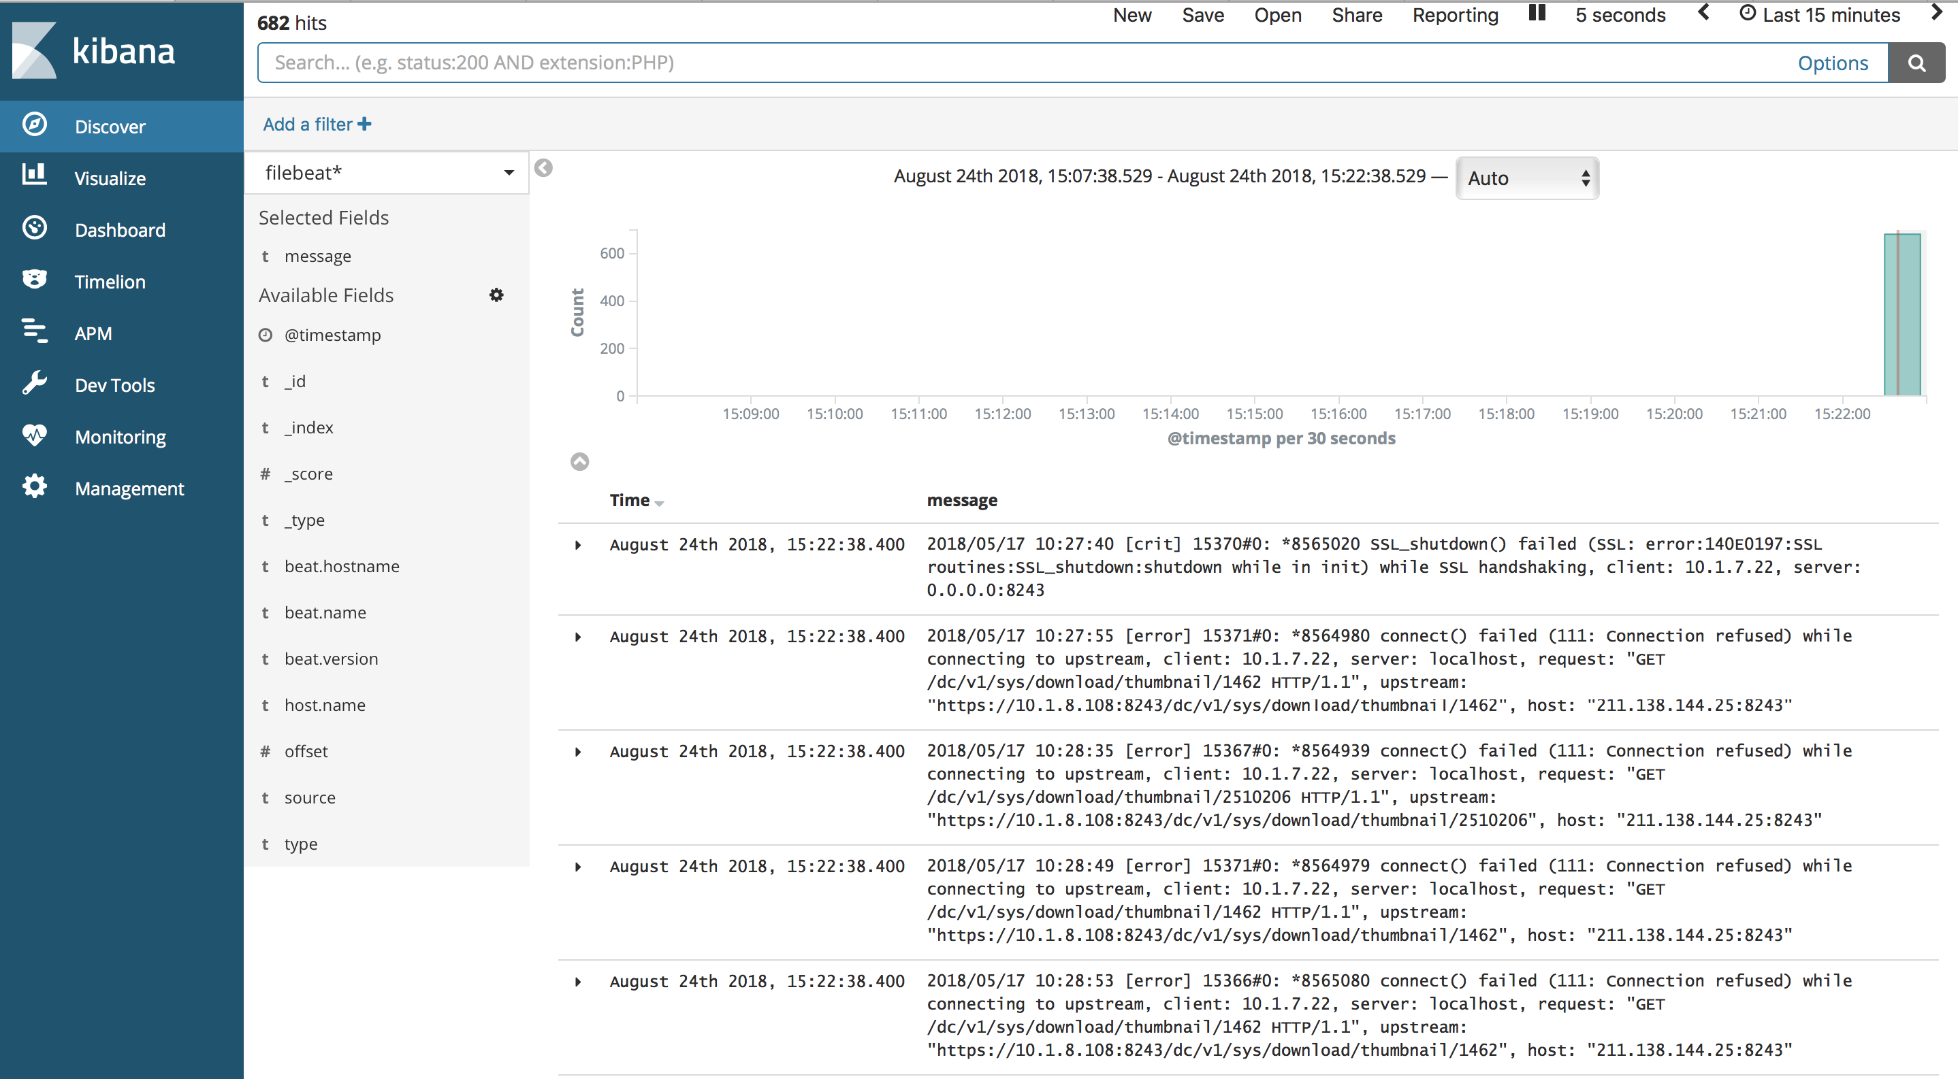Click the @timestamp clock icon
Viewport: 1958px width, 1079px height.
click(266, 335)
